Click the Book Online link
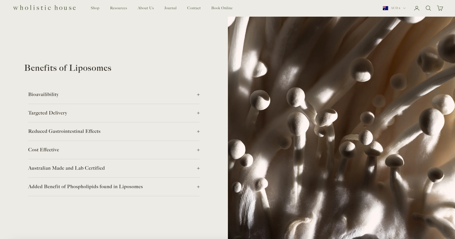Screen dimensions: 455x239 222,8
